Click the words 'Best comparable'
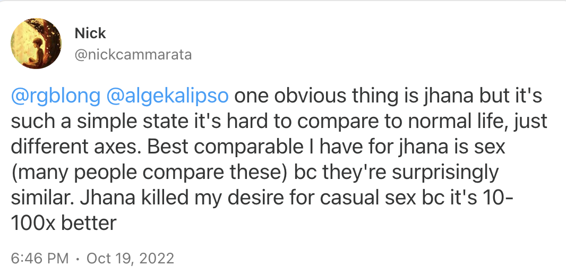The image size is (566, 274). [226, 147]
